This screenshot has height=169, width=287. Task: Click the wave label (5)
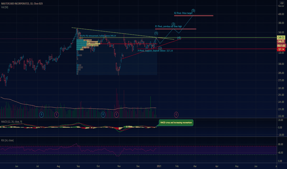[x=193, y=10]
